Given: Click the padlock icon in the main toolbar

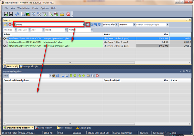Looking at the screenshot, I should [61, 14].
